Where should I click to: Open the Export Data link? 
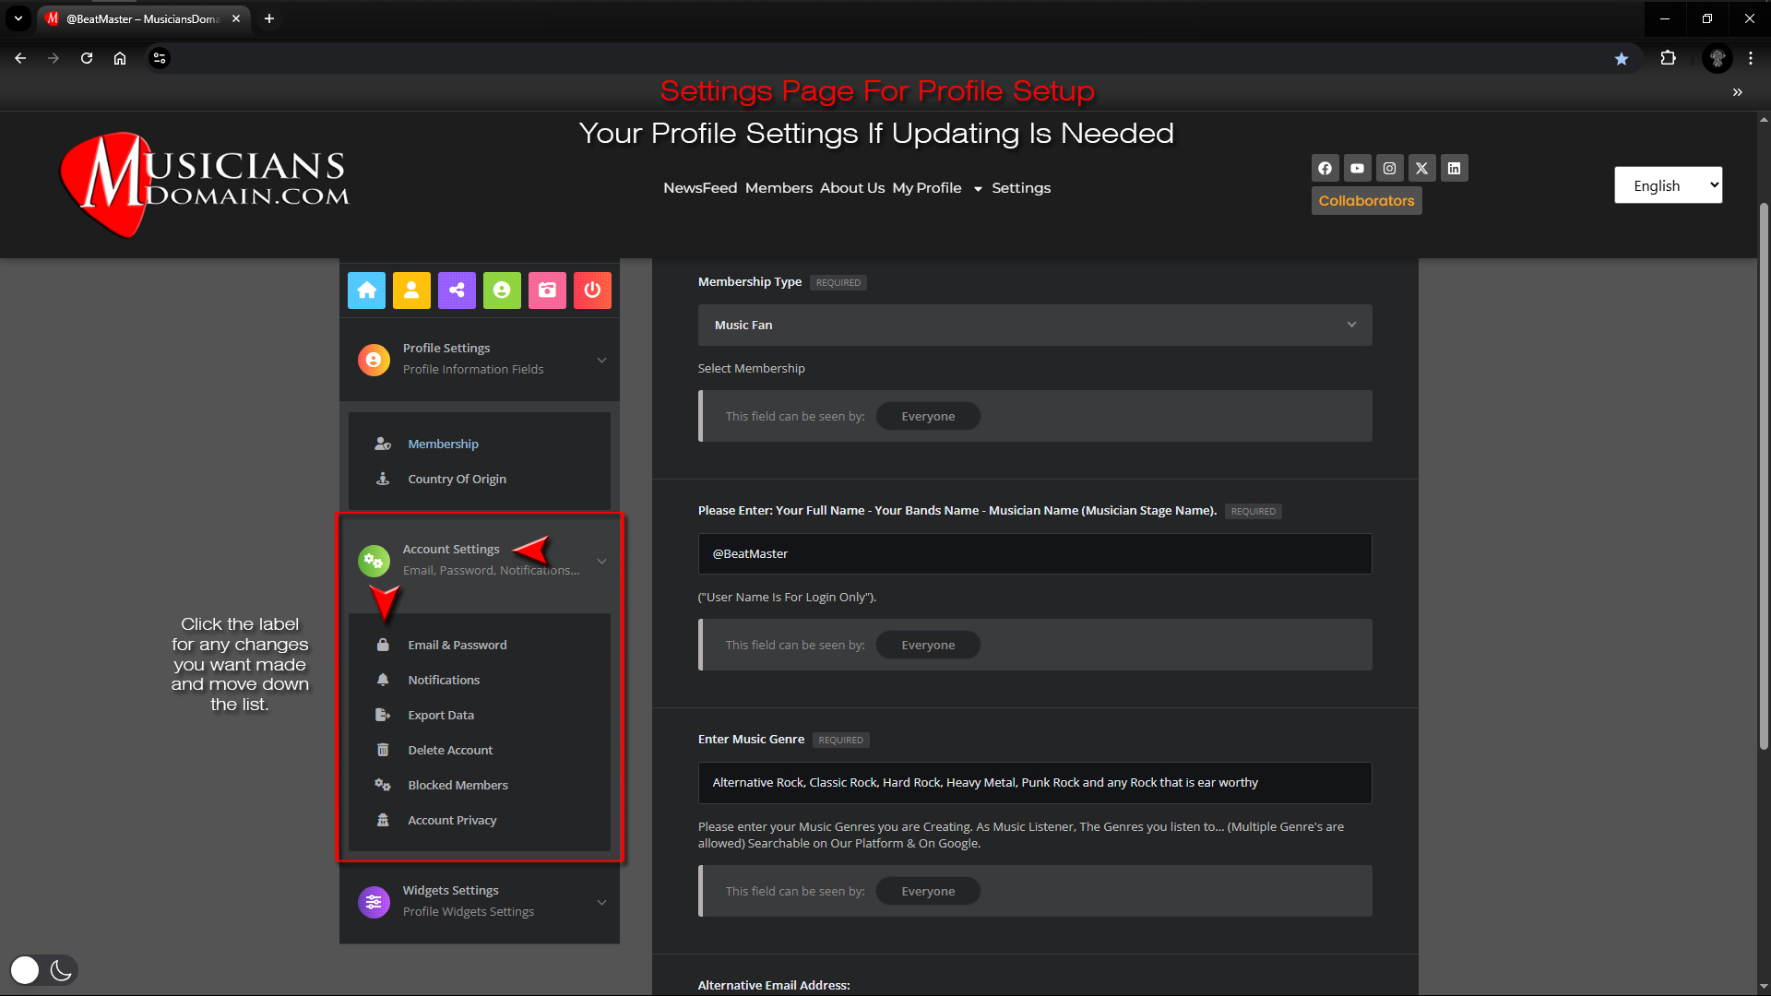click(x=441, y=715)
